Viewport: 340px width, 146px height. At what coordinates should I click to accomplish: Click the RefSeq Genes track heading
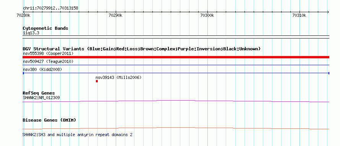pos(39,93)
